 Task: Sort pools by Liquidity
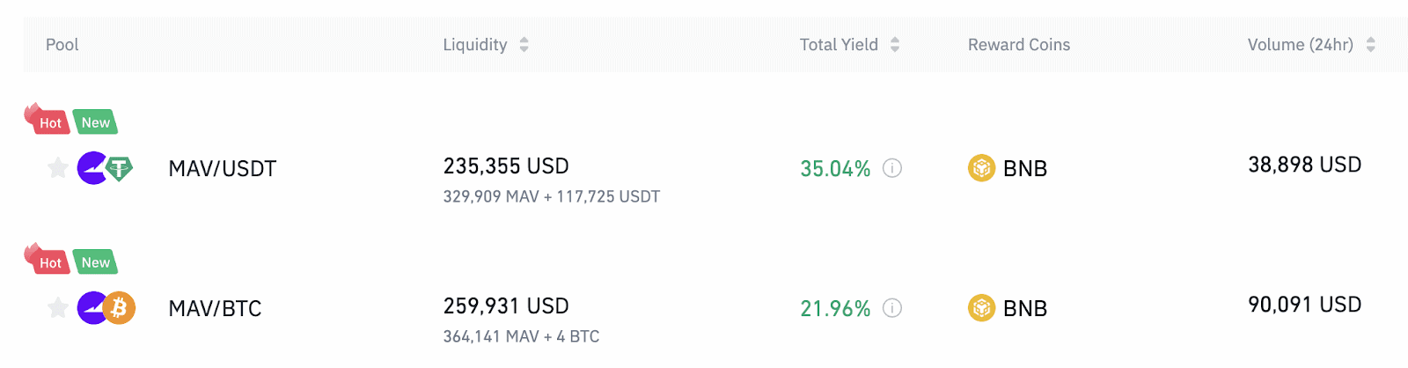[524, 45]
